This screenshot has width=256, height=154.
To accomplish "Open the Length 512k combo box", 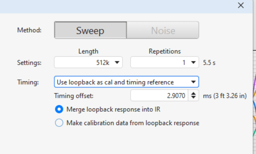I will (88, 63).
